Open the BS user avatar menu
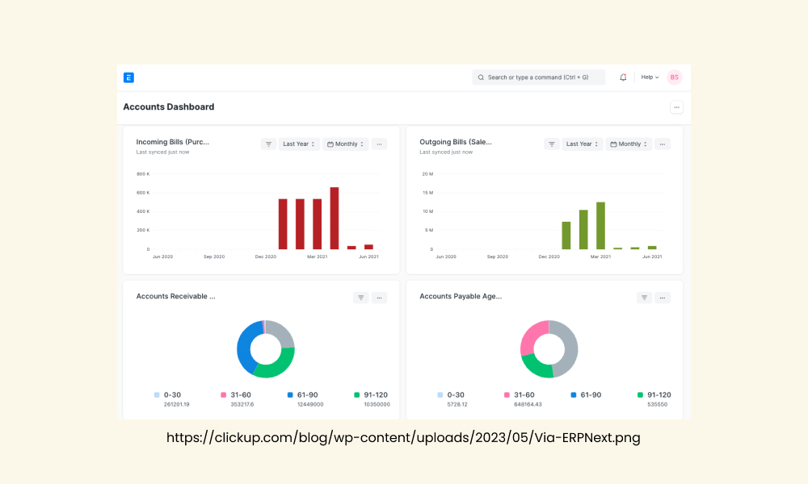 coord(674,77)
